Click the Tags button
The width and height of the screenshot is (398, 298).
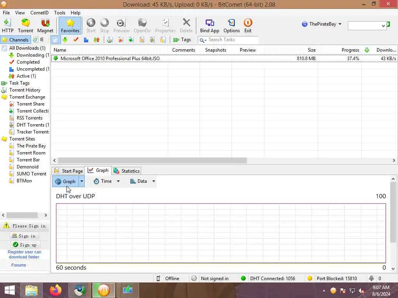point(182,40)
